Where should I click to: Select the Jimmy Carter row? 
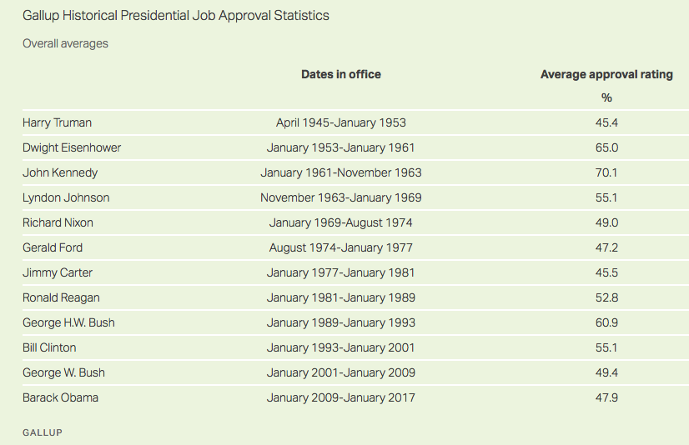[x=58, y=272]
